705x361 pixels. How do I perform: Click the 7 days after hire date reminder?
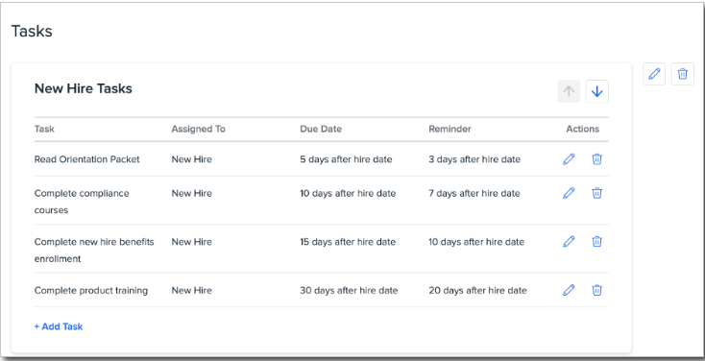click(474, 194)
